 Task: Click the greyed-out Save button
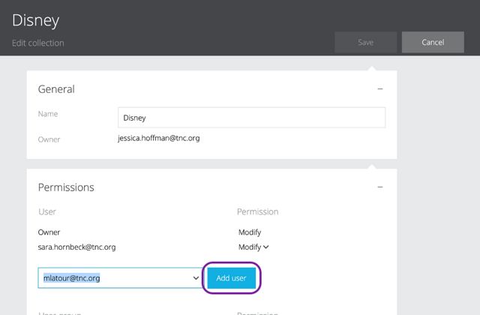[365, 42]
